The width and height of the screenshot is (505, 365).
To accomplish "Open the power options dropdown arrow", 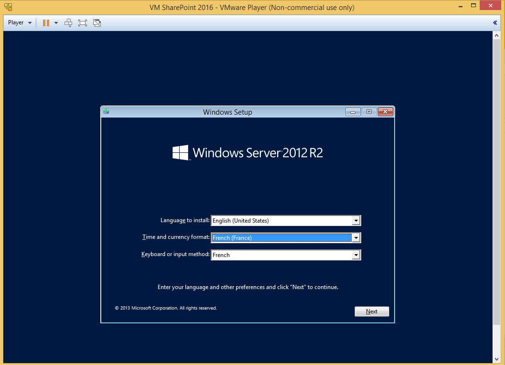I will click(56, 23).
